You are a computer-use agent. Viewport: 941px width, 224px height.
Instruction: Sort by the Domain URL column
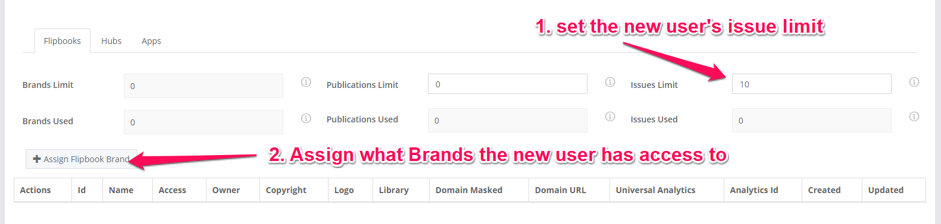click(561, 190)
